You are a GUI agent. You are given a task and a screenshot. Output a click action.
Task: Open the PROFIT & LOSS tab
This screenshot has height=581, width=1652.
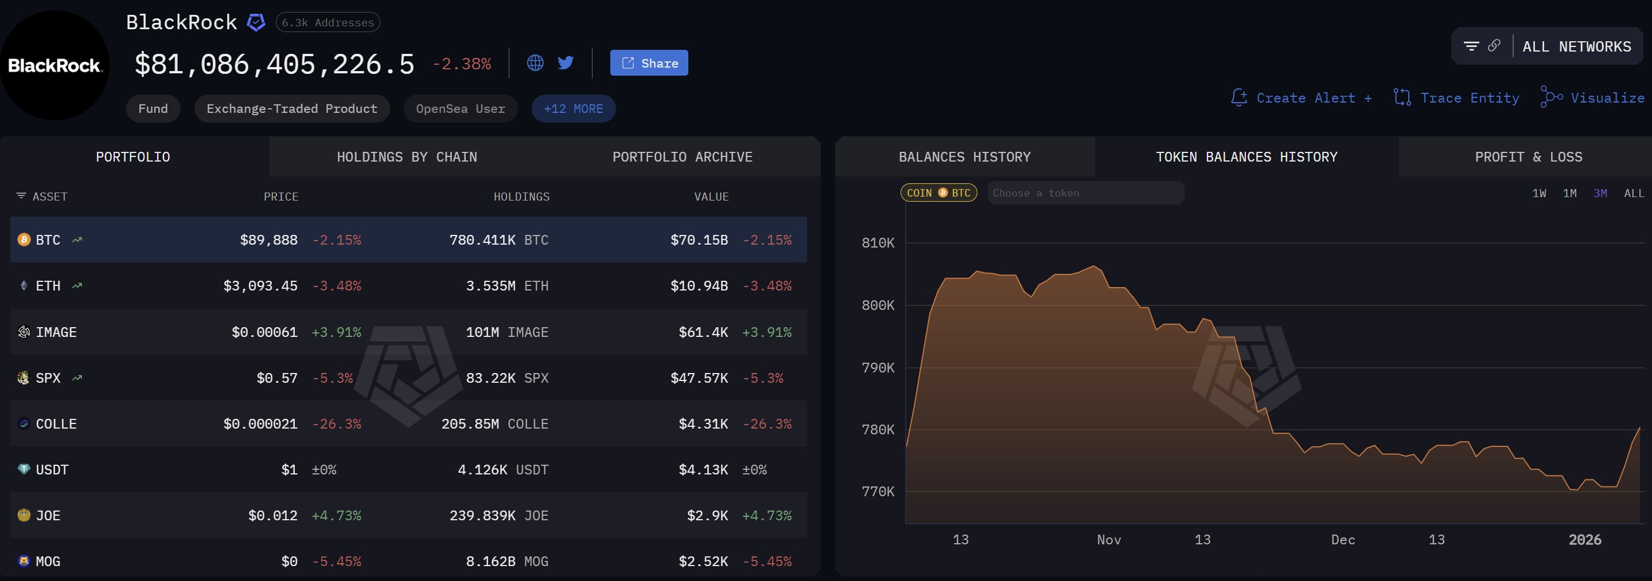pyautogui.click(x=1528, y=156)
